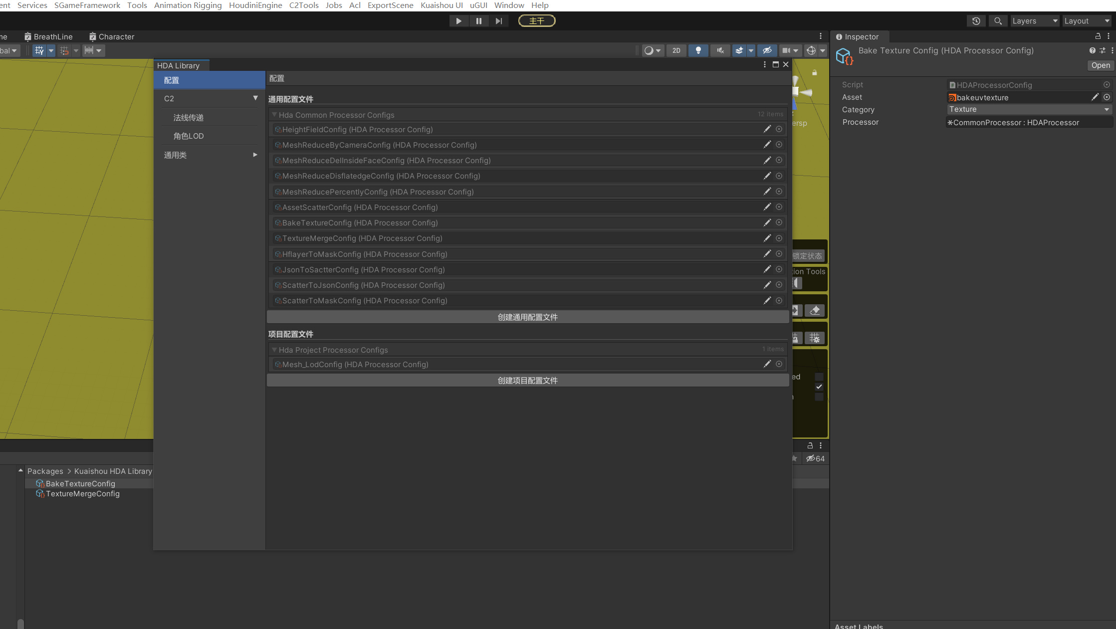Toggle scene lighting in the Scene view toolbar
The width and height of the screenshot is (1116, 629).
(x=698, y=50)
